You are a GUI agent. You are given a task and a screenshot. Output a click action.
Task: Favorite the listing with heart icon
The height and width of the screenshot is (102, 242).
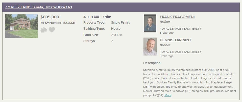point(52,30)
